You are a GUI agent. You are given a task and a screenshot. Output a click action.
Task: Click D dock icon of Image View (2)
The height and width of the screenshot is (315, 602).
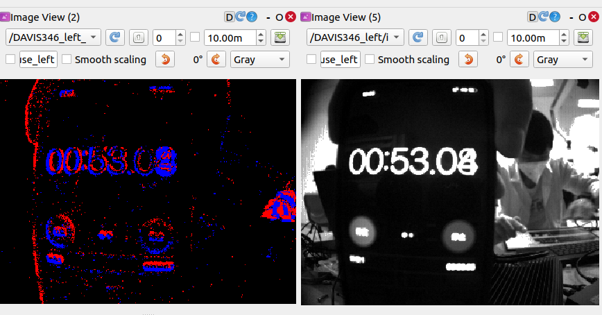(229, 17)
